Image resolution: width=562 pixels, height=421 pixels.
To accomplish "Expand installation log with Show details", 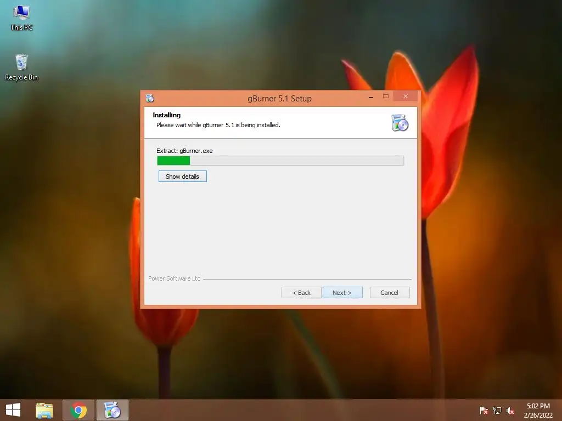I will click(x=182, y=176).
